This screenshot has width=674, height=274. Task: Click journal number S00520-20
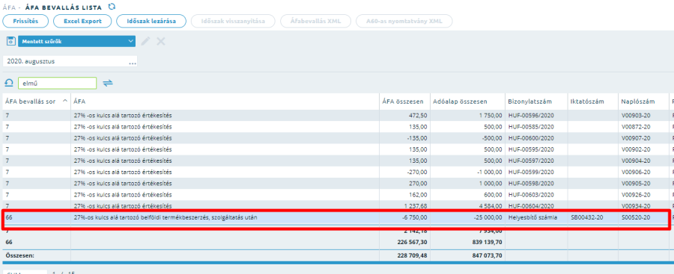coord(636,217)
